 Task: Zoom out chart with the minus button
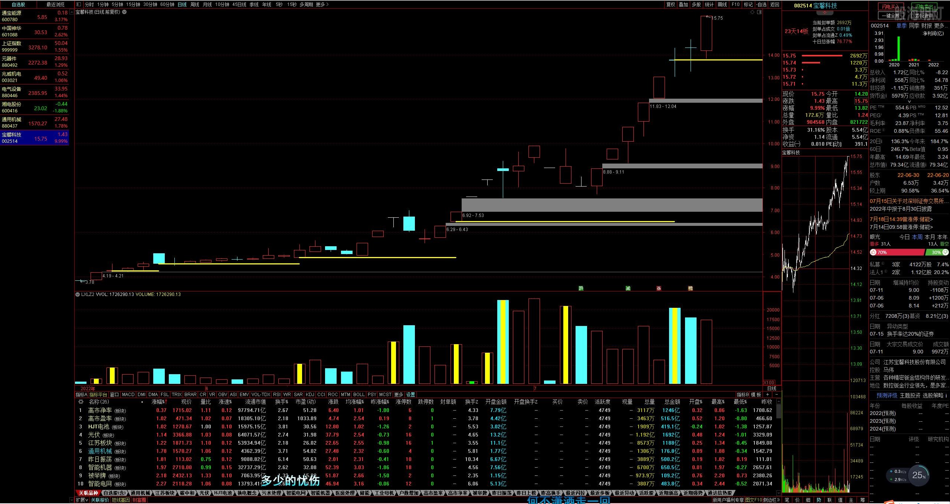777,395
